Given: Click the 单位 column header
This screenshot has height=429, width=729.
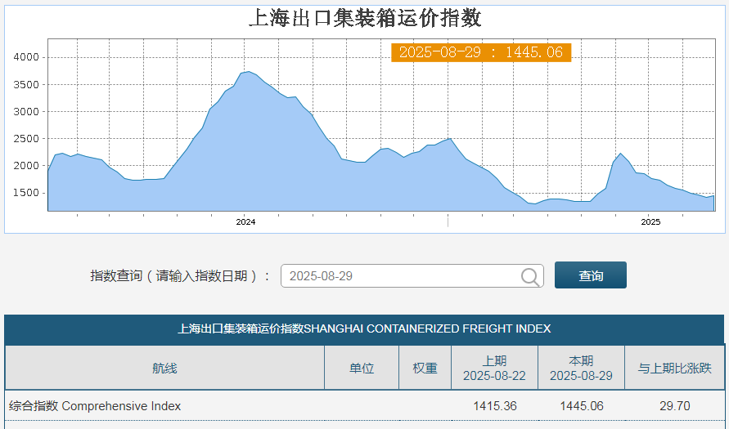Looking at the screenshot, I should coord(362,369).
